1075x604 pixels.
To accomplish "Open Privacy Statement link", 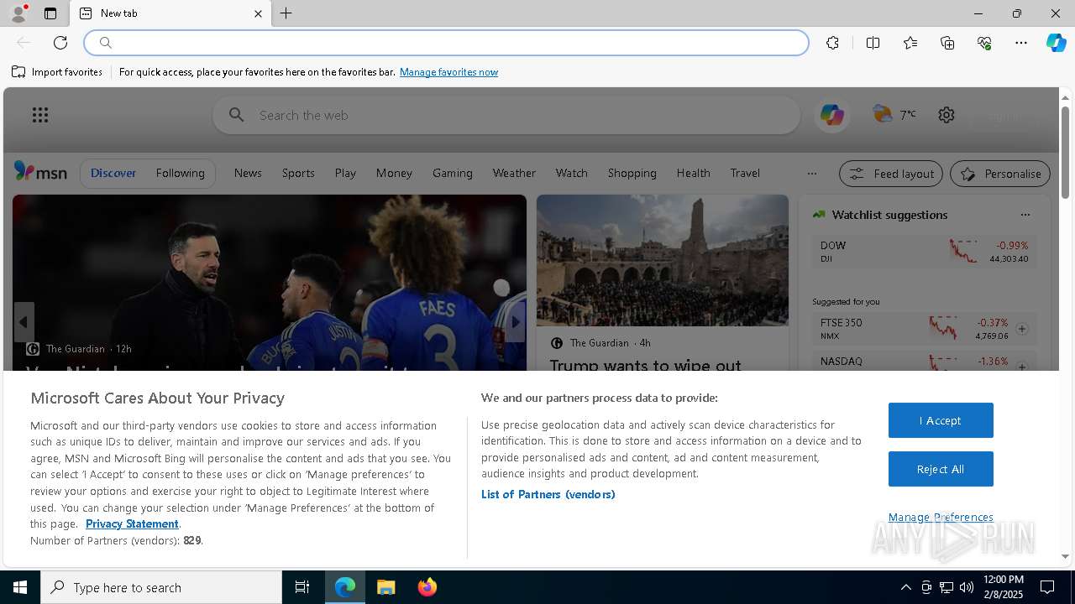I will click(x=132, y=523).
